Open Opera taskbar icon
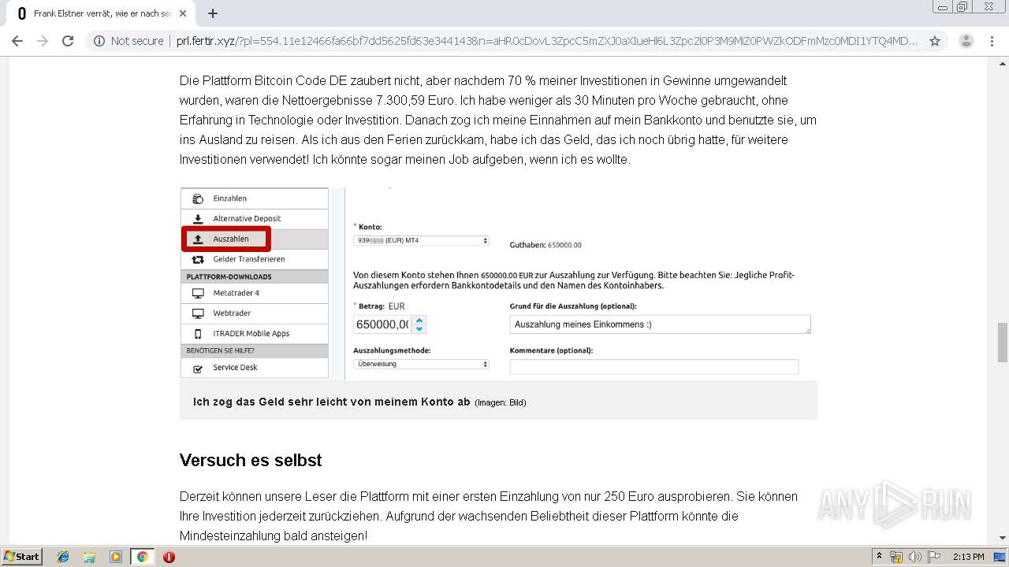 (x=169, y=557)
